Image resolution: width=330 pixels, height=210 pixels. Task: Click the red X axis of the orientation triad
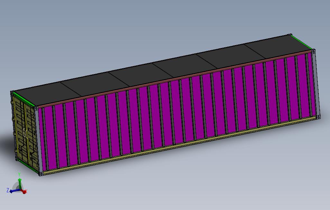click(23, 191)
